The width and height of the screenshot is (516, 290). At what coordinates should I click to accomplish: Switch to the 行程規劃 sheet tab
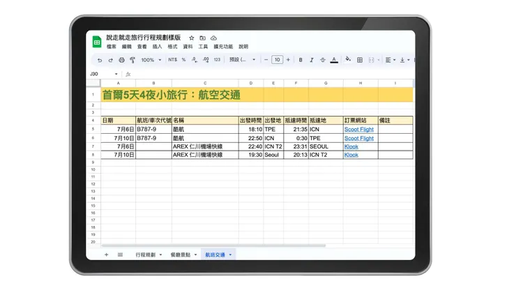pyautogui.click(x=146, y=254)
